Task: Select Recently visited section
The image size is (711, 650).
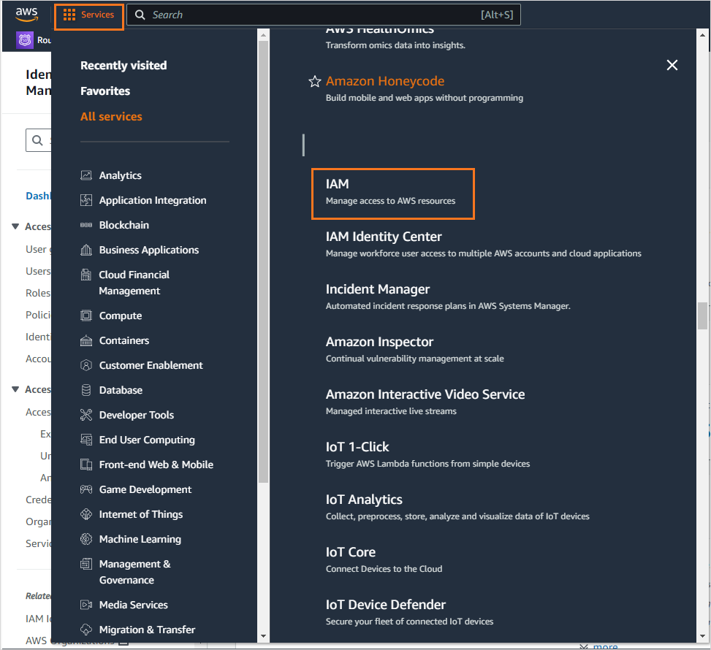Action: point(123,65)
